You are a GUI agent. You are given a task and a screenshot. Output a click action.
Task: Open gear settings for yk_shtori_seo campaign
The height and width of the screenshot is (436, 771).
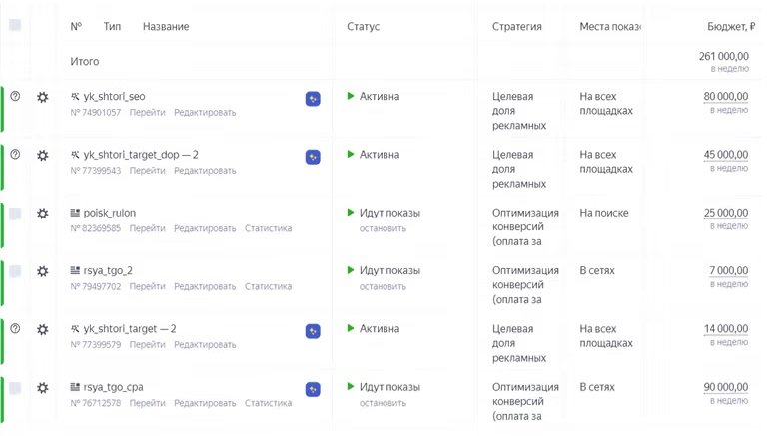coord(42,98)
